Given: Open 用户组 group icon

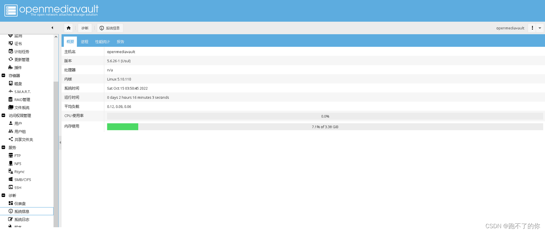Looking at the screenshot, I should click(11, 131).
